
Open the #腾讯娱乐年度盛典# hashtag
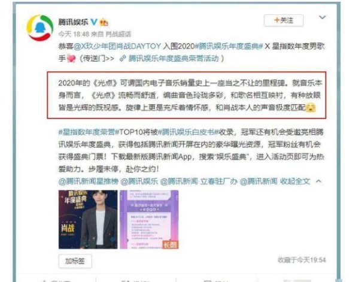pos(229,47)
